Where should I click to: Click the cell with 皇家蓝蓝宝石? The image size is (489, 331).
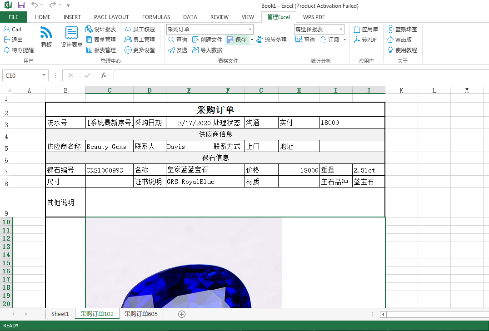point(205,170)
